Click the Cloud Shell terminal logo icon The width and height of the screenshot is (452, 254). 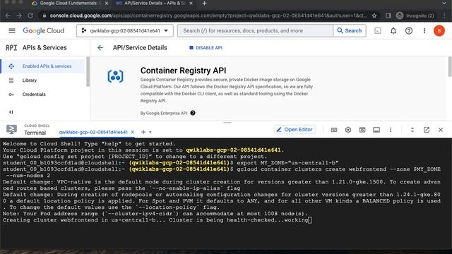[11, 130]
